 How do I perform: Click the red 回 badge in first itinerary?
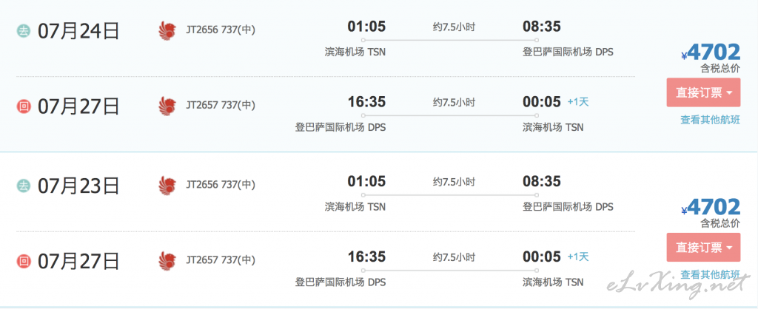click(x=24, y=106)
